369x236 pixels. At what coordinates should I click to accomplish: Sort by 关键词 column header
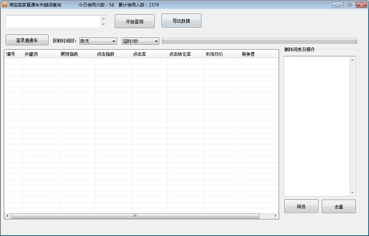pos(41,54)
